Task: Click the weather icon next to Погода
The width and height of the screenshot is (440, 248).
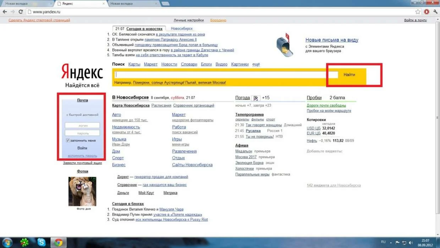Action: point(256,98)
